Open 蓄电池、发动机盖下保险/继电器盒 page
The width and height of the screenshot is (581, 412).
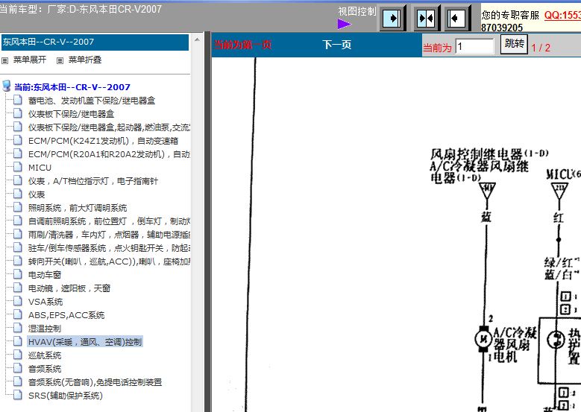[x=92, y=101]
